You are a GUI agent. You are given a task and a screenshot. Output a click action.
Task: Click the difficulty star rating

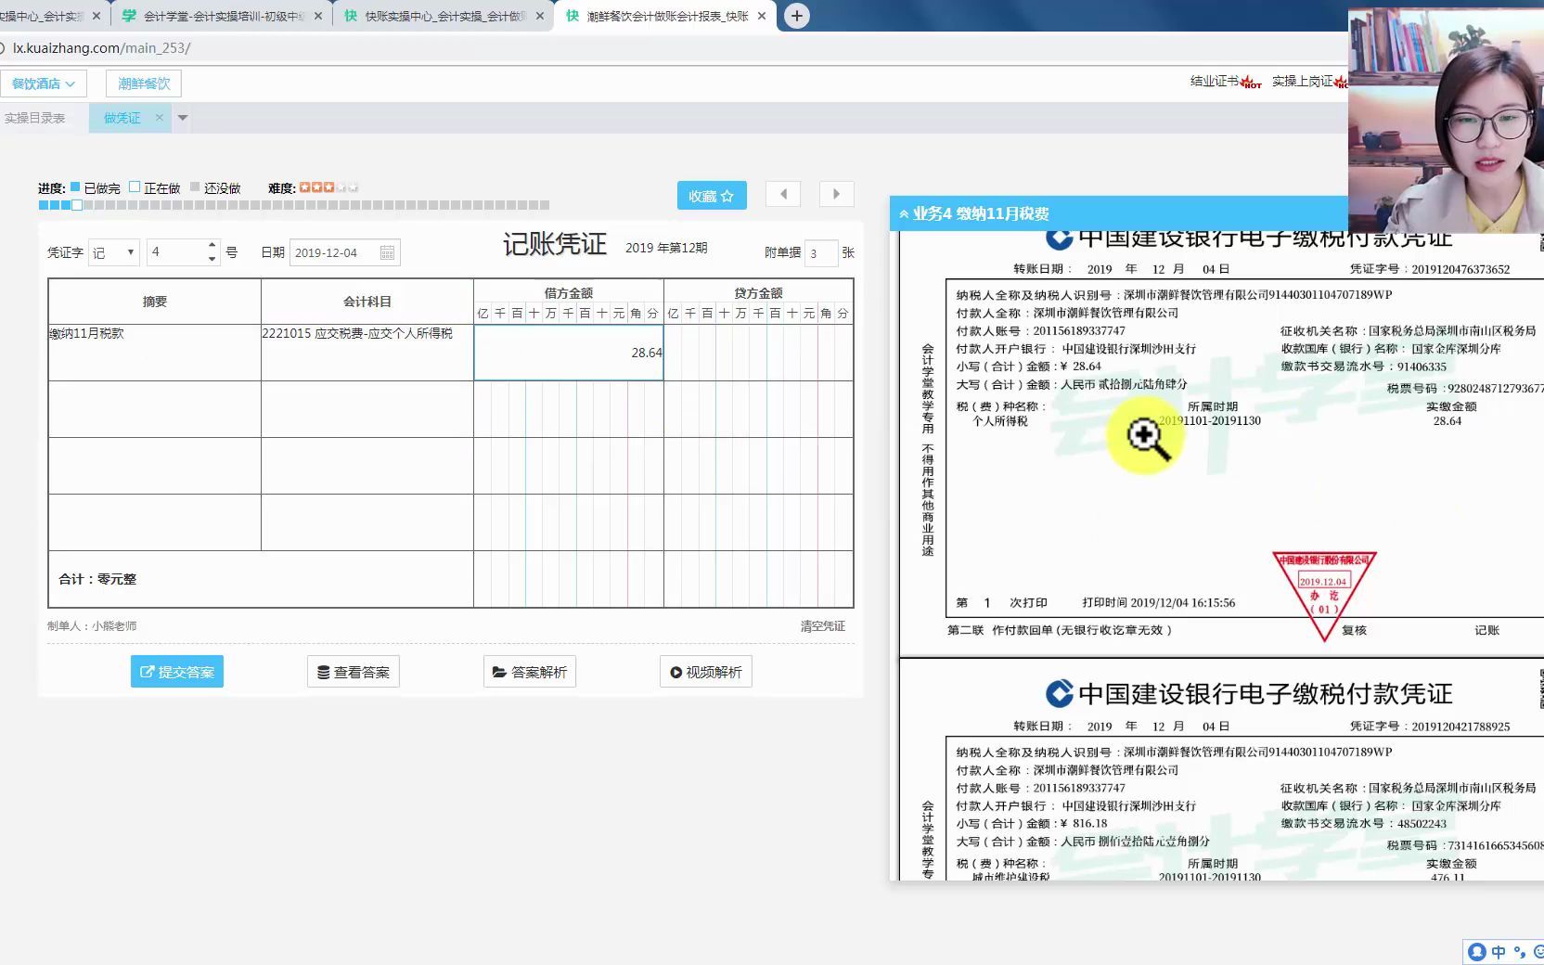(328, 187)
